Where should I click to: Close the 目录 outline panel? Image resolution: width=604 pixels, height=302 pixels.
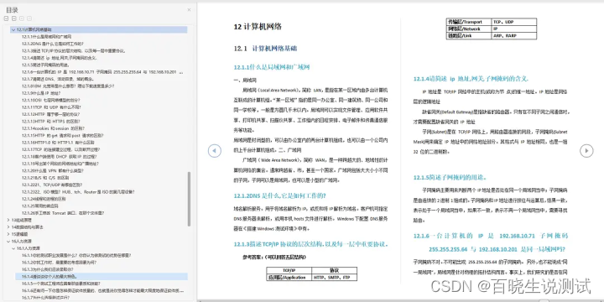[189, 9]
